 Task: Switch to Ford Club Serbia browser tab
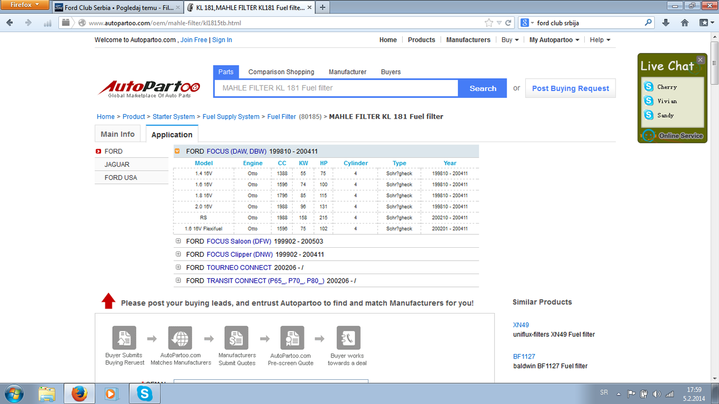pyautogui.click(x=118, y=8)
